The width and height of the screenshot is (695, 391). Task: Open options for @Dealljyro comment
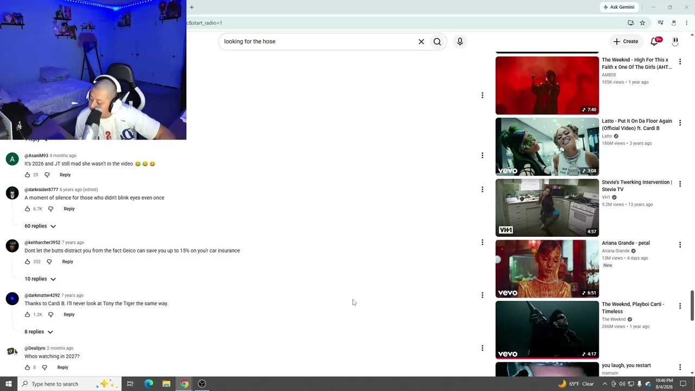[x=482, y=348]
